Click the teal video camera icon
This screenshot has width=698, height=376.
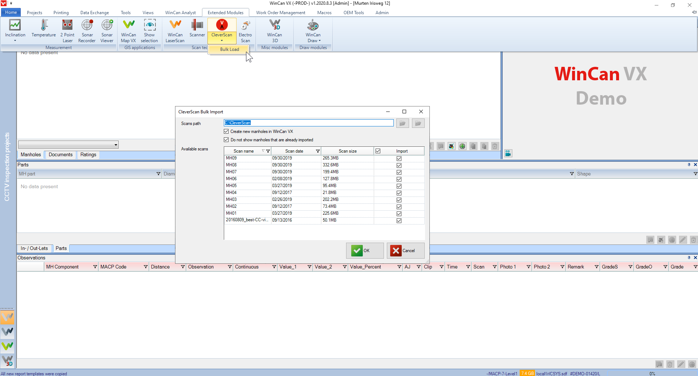[508, 153]
